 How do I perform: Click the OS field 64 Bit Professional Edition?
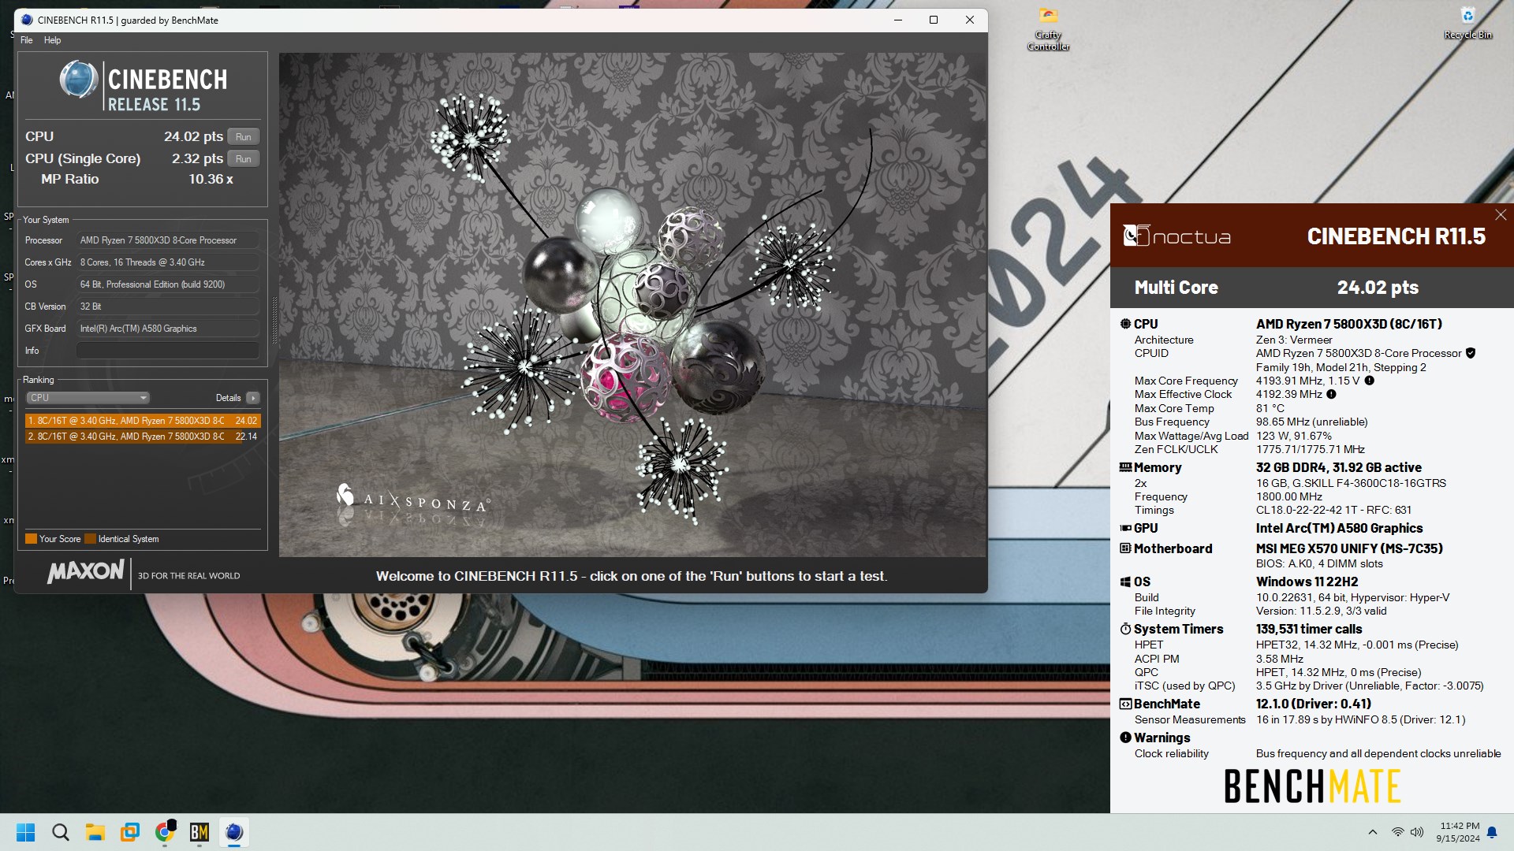pyautogui.click(x=167, y=284)
